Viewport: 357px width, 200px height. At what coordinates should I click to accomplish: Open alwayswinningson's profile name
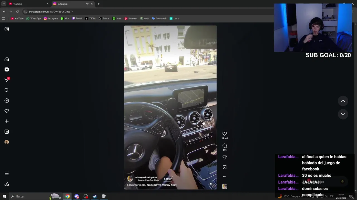click(x=146, y=177)
